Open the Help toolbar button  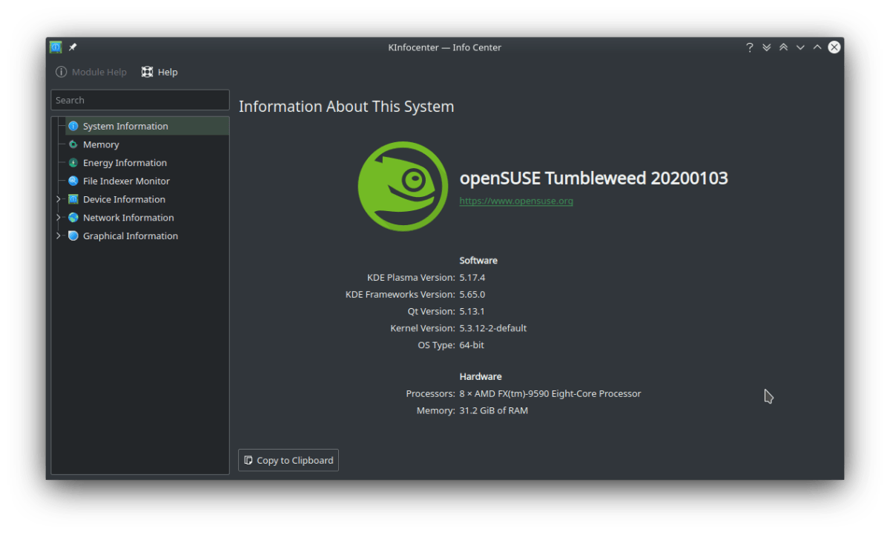[x=159, y=72]
